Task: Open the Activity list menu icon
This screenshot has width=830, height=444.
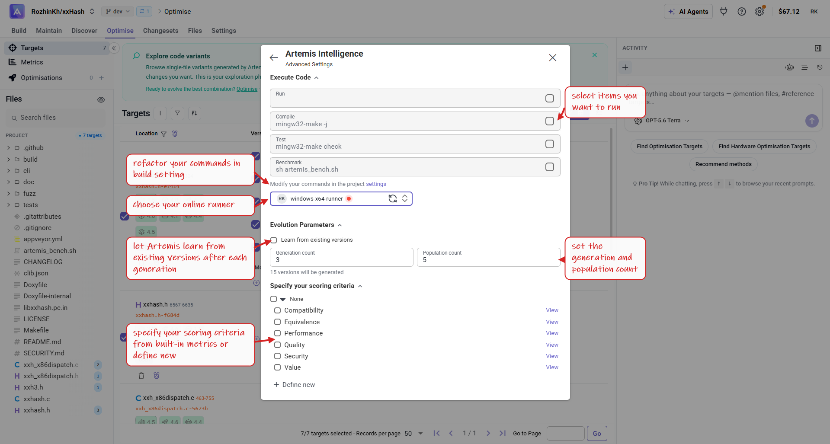Action: coord(804,67)
